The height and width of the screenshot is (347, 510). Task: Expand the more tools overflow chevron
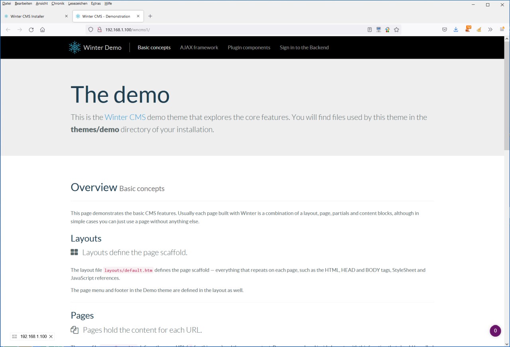coord(490,29)
